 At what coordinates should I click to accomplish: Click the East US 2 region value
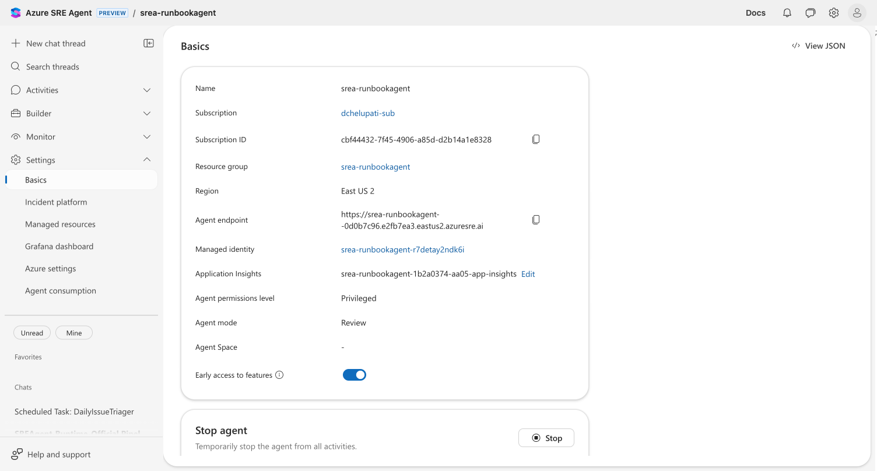coord(357,191)
